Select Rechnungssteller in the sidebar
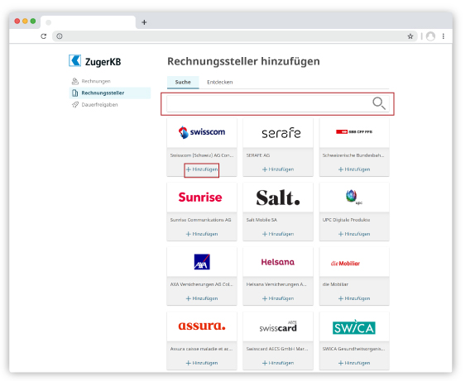 (110, 93)
